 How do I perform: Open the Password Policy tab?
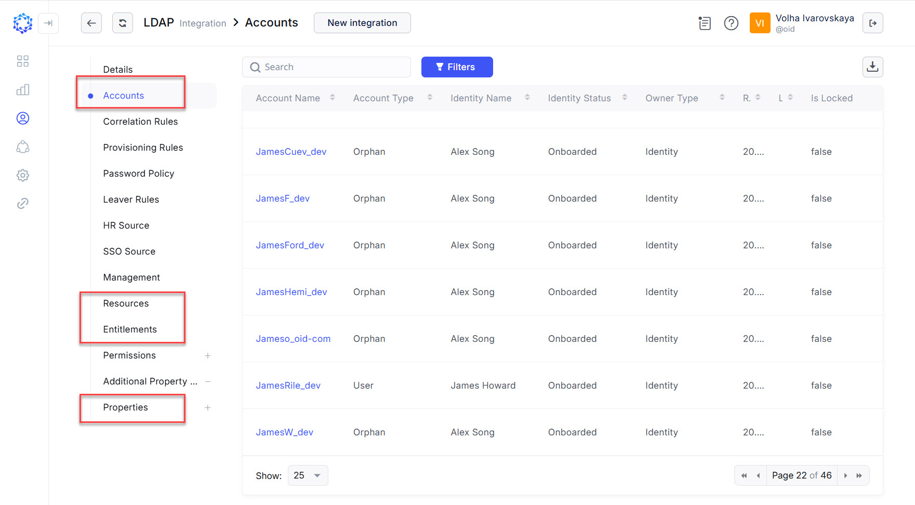(x=139, y=174)
